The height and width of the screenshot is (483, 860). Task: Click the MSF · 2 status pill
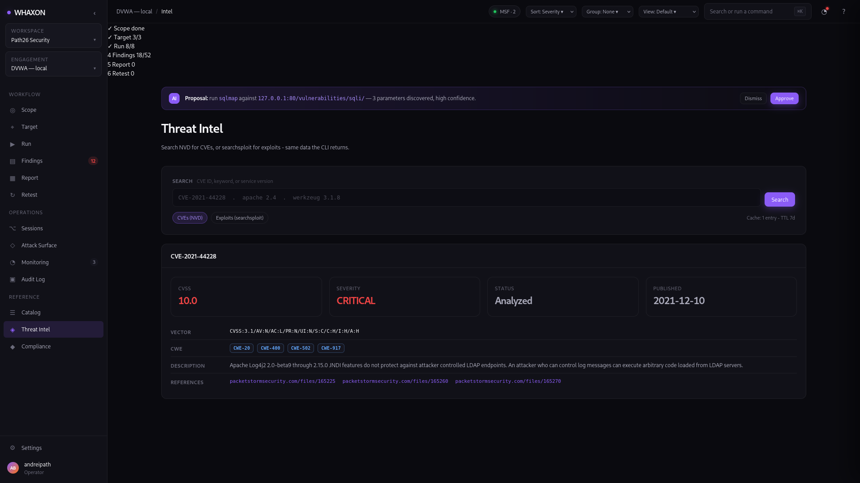coord(504,12)
